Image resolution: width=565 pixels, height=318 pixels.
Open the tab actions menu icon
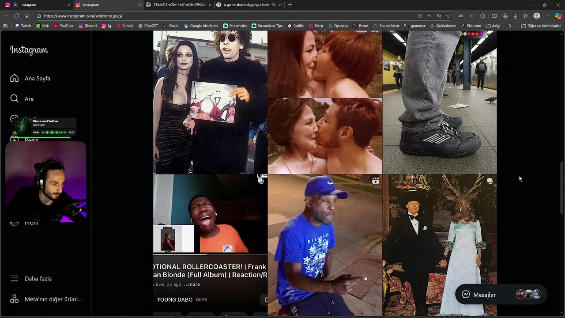(x=6, y=26)
